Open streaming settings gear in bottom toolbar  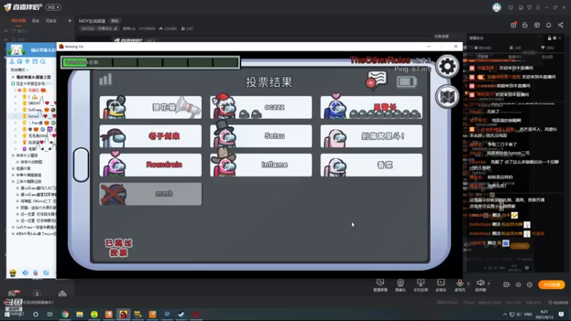point(530,285)
